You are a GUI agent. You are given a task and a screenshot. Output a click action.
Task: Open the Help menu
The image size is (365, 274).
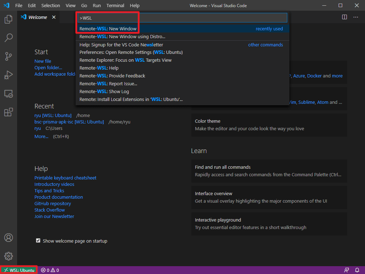134,5
